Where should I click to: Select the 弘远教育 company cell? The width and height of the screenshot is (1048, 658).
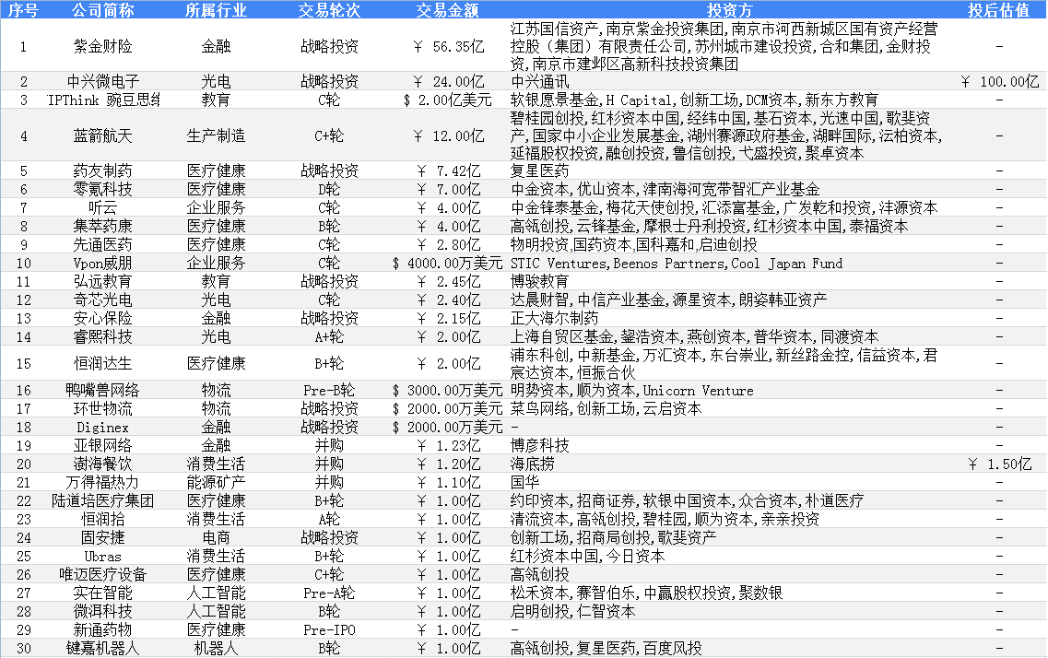103,281
